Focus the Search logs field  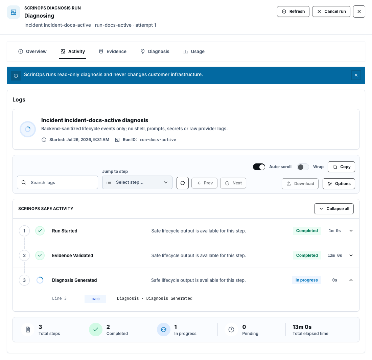pyautogui.click(x=57, y=182)
